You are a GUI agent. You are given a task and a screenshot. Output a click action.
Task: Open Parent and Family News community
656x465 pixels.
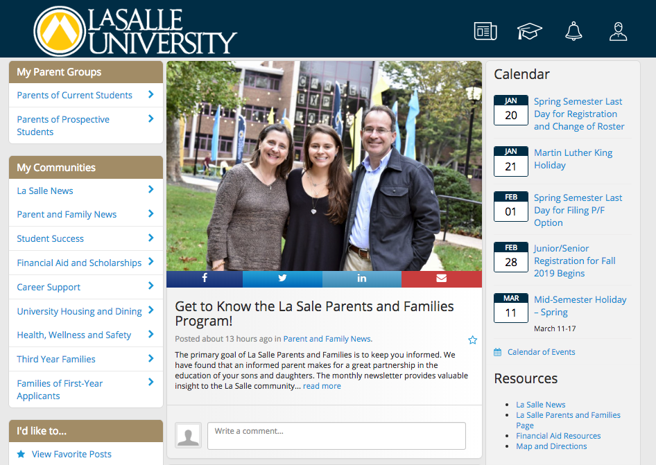[67, 215]
